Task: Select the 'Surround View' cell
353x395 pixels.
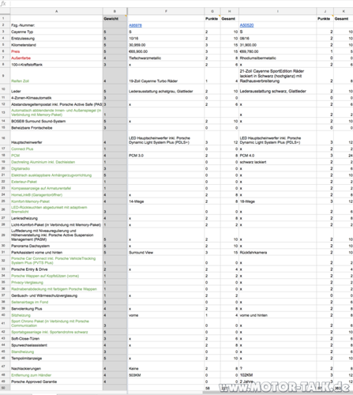Action: [166, 253]
